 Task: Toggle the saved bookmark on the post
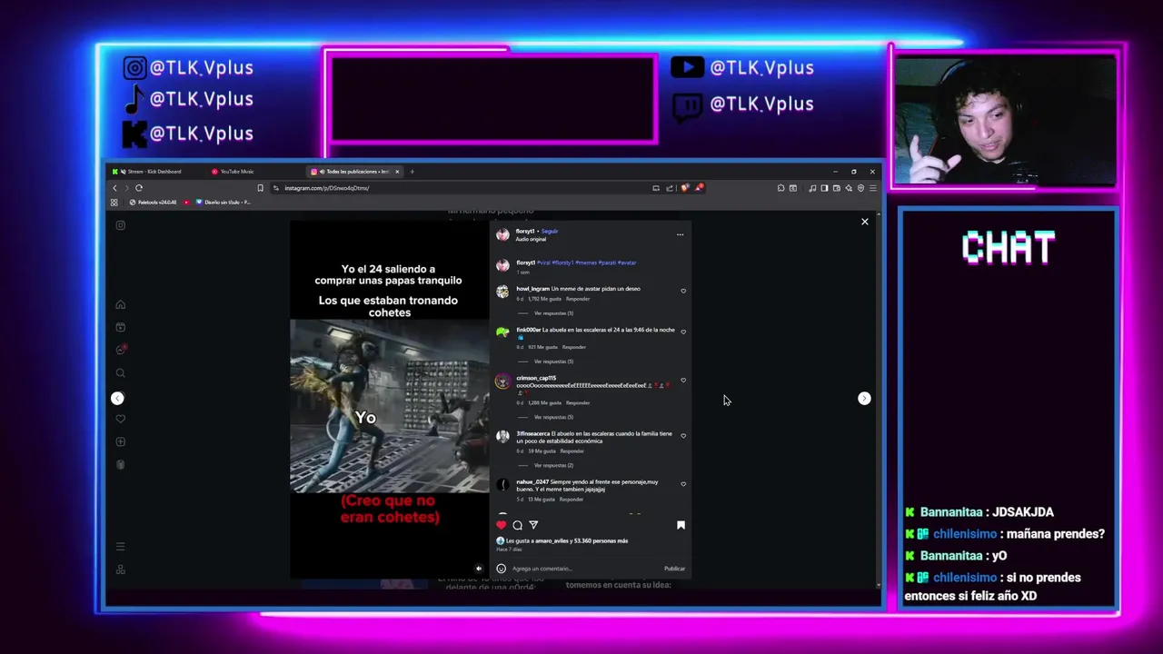(681, 525)
